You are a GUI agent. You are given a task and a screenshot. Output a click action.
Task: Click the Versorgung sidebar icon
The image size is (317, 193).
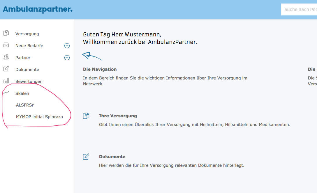pos(6,33)
